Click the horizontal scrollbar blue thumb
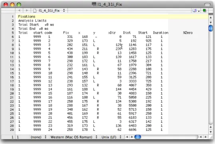The image size is (215, 144). click(137, 137)
